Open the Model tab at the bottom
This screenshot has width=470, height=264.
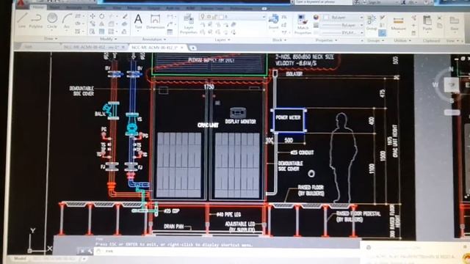tap(20, 258)
